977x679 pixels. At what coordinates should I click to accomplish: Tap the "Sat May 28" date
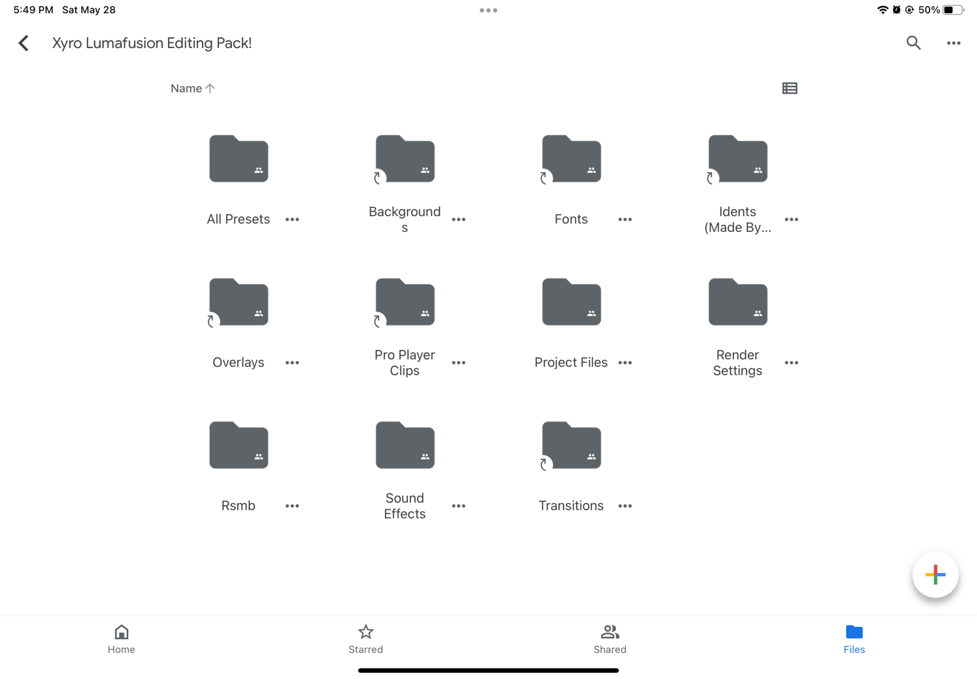click(x=89, y=10)
